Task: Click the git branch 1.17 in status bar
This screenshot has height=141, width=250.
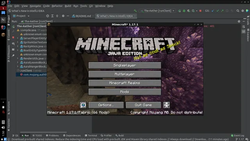Action: tap(240, 139)
